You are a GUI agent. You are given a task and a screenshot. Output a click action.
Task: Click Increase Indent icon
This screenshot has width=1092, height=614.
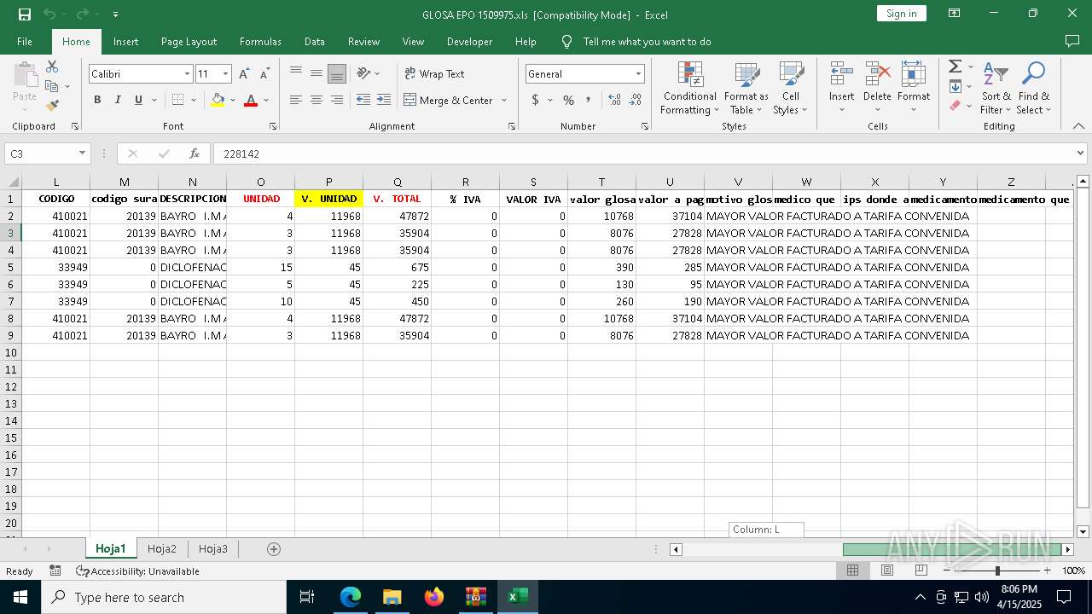pos(384,100)
